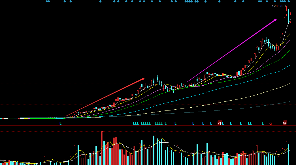Click the group of three L markers
296x165 pixels.
click(136, 123)
